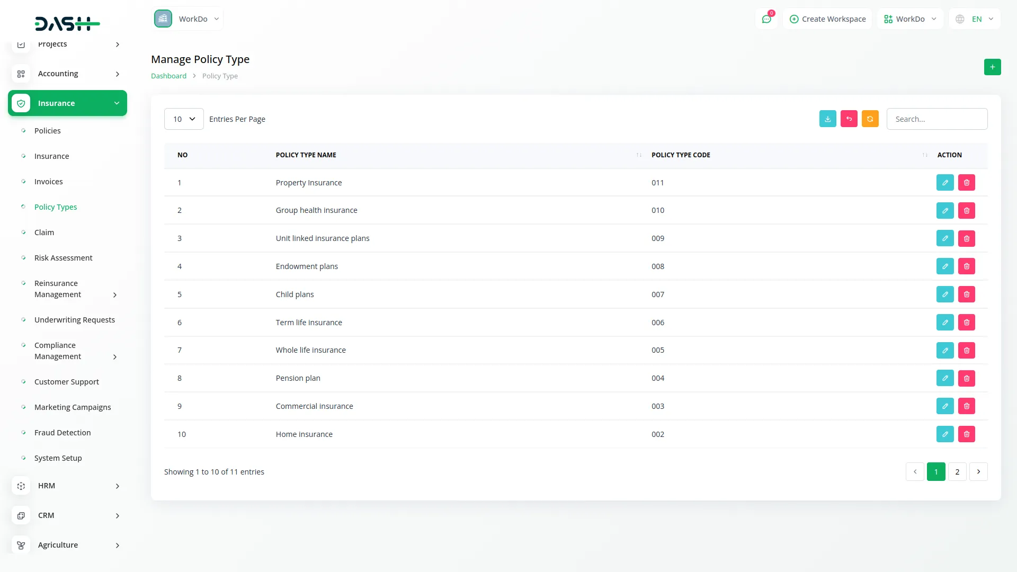Open the Claim menu item
This screenshot has height=572, width=1017.
44,232
